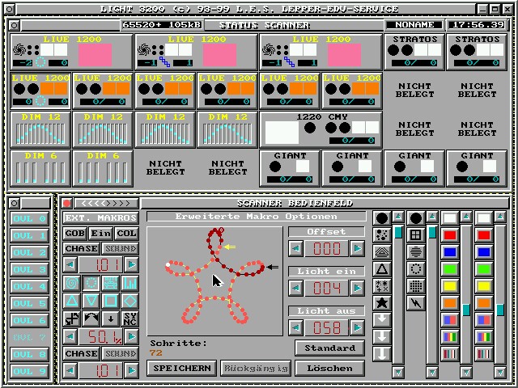
Task: Toggle the SYNC button
Action: [129, 318]
